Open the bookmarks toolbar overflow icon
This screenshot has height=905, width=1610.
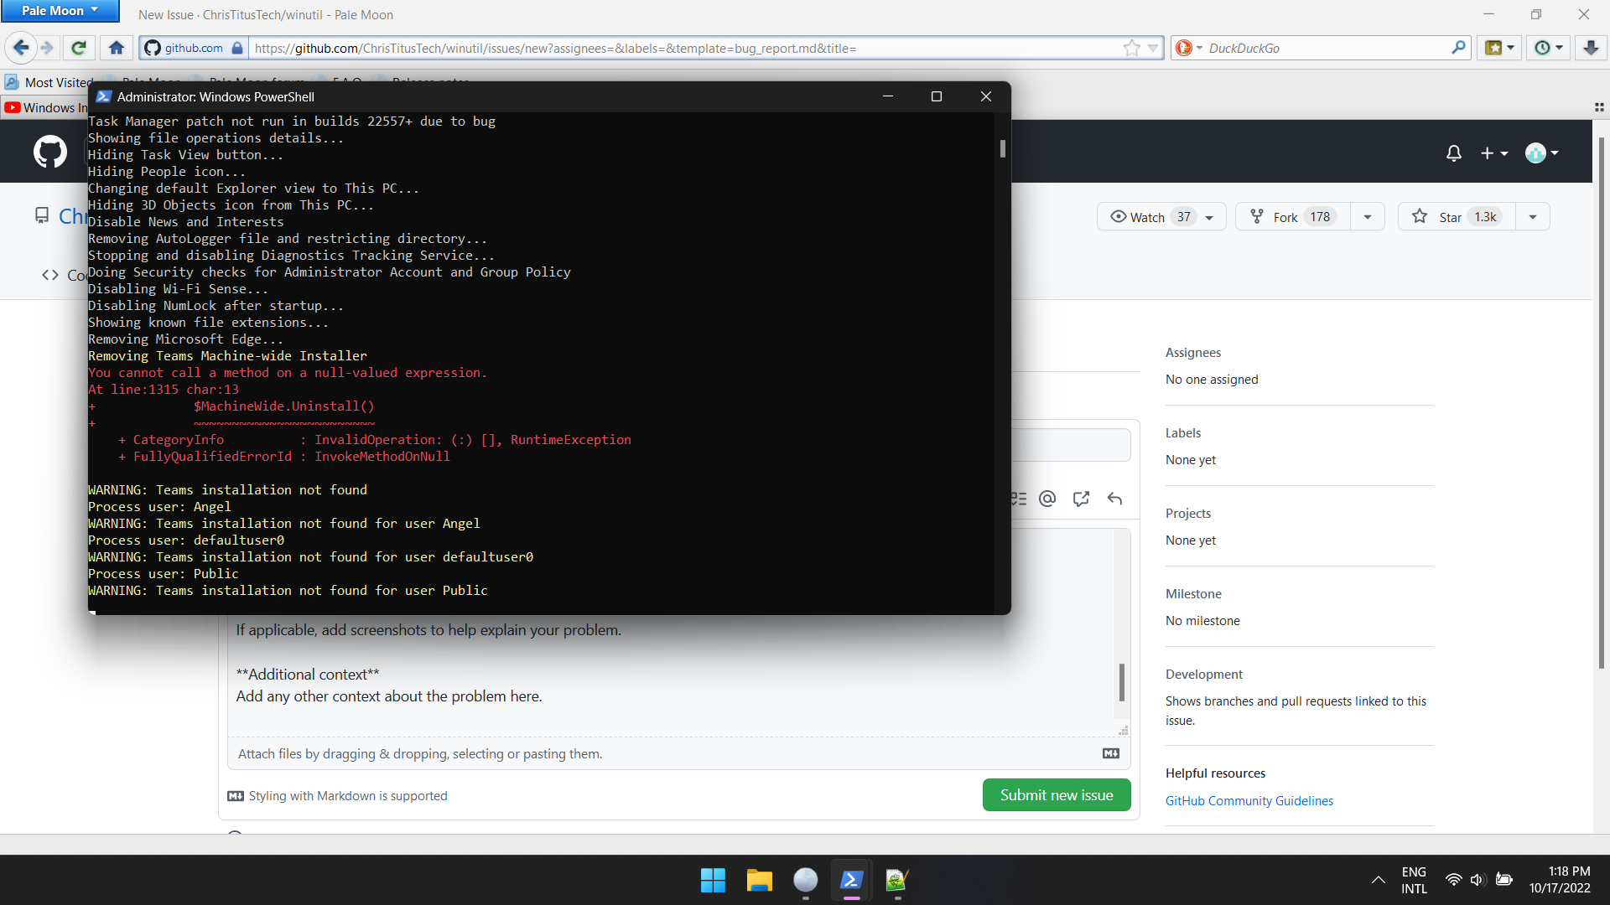(1598, 107)
